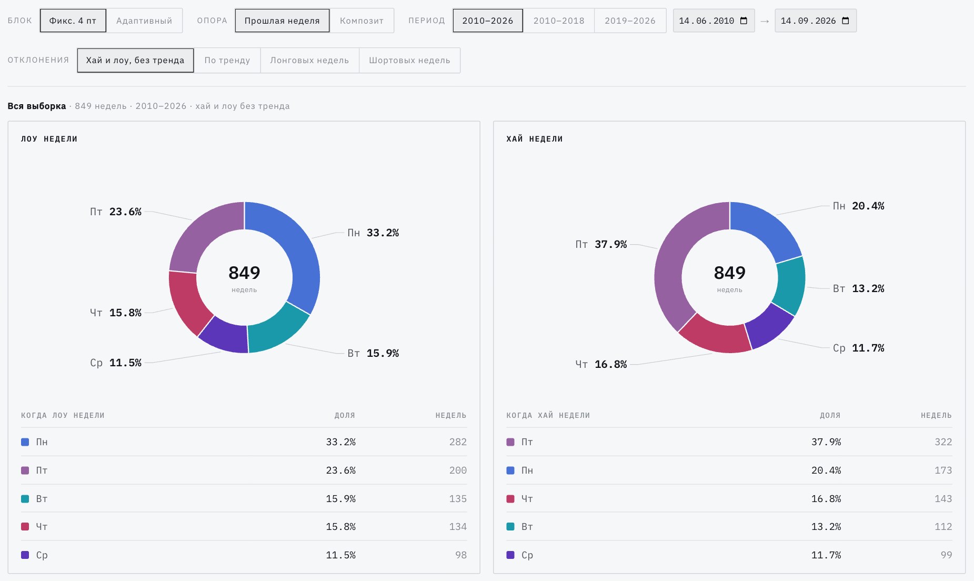Click the 173 weeks count cell
The height and width of the screenshot is (581, 974).
(943, 470)
